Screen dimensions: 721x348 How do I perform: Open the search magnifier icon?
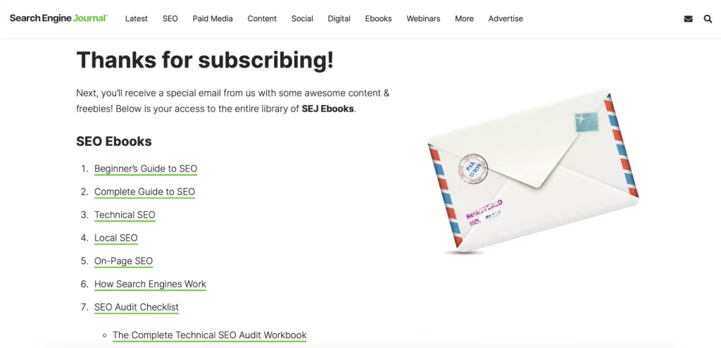(708, 19)
